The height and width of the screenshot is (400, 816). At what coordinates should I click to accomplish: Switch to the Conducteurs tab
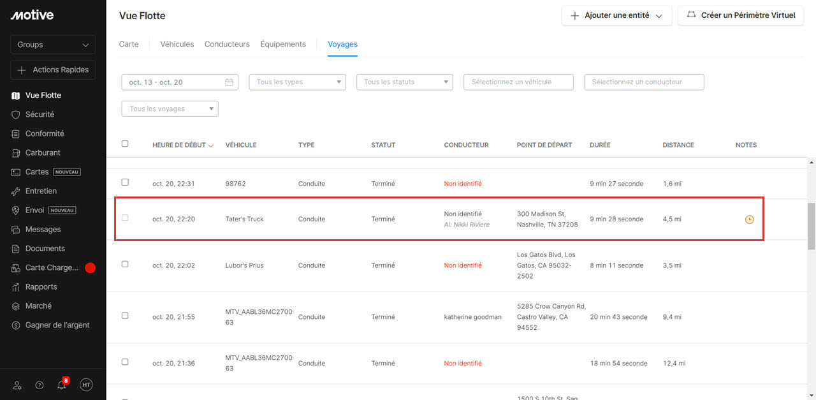(227, 45)
